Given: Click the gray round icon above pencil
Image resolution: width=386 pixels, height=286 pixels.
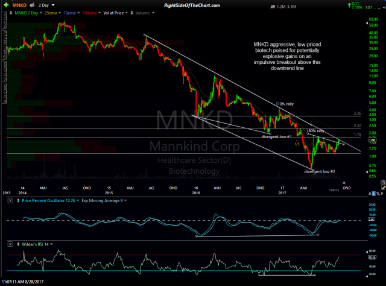Looking at the screenshot, I should [x=383, y=182].
